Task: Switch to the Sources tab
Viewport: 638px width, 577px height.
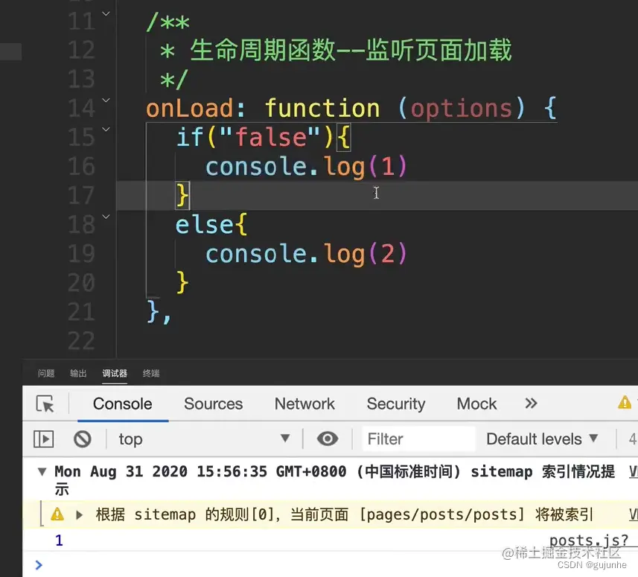Action: point(213,404)
